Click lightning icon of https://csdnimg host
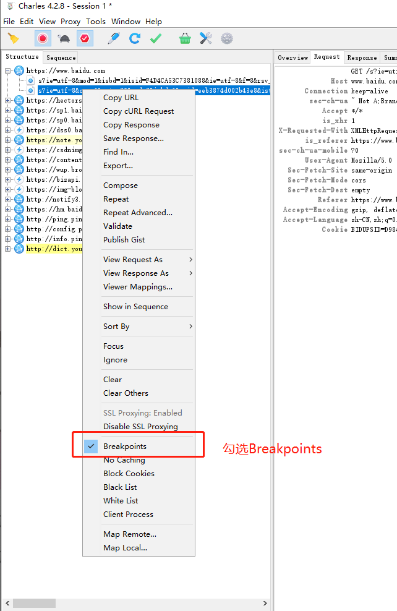The width and height of the screenshot is (397, 611). pyautogui.click(x=19, y=150)
